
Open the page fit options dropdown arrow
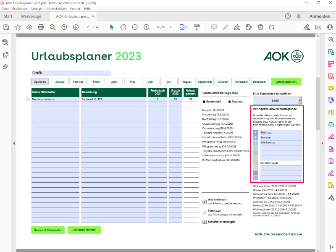click(x=186, y=27)
